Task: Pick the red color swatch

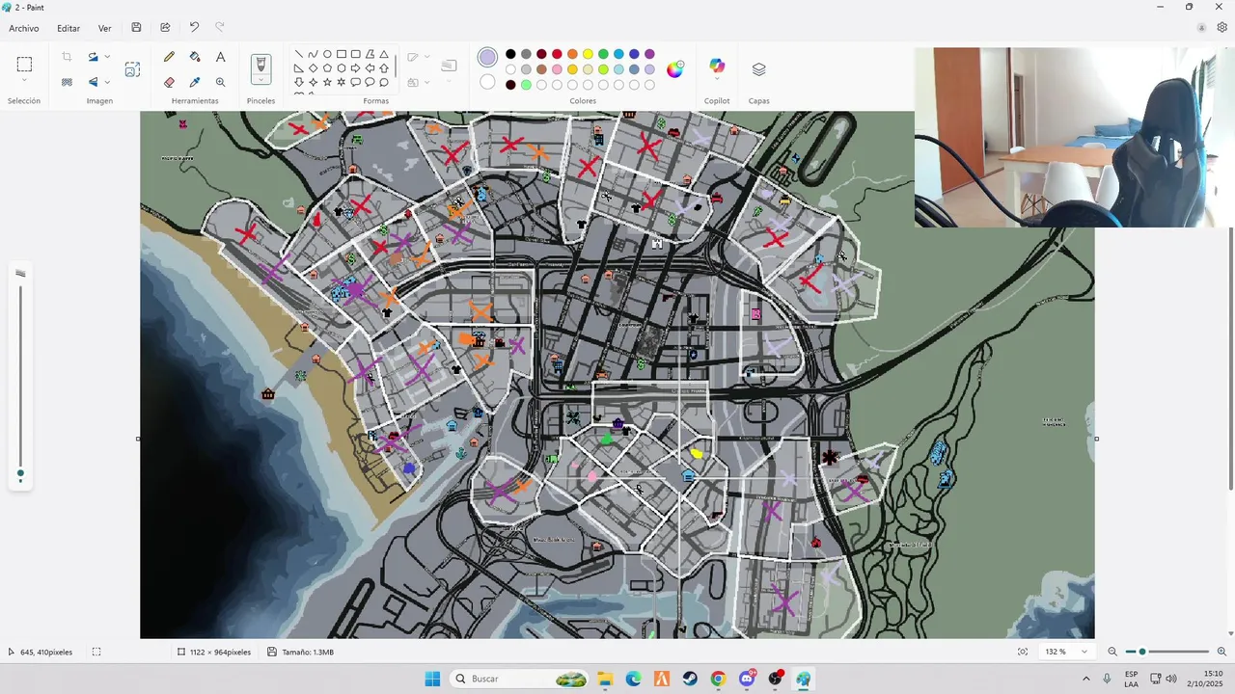Action: tap(557, 54)
